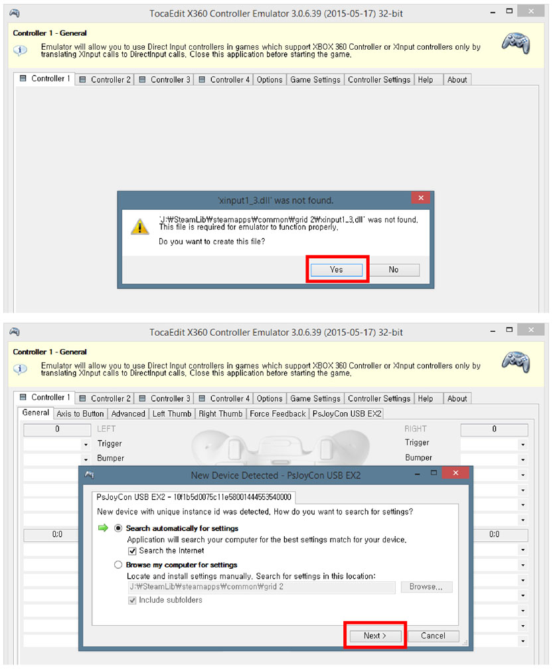Toggle the Search the Internet checkbox
555x669 pixels.
(x=132, y=551)
